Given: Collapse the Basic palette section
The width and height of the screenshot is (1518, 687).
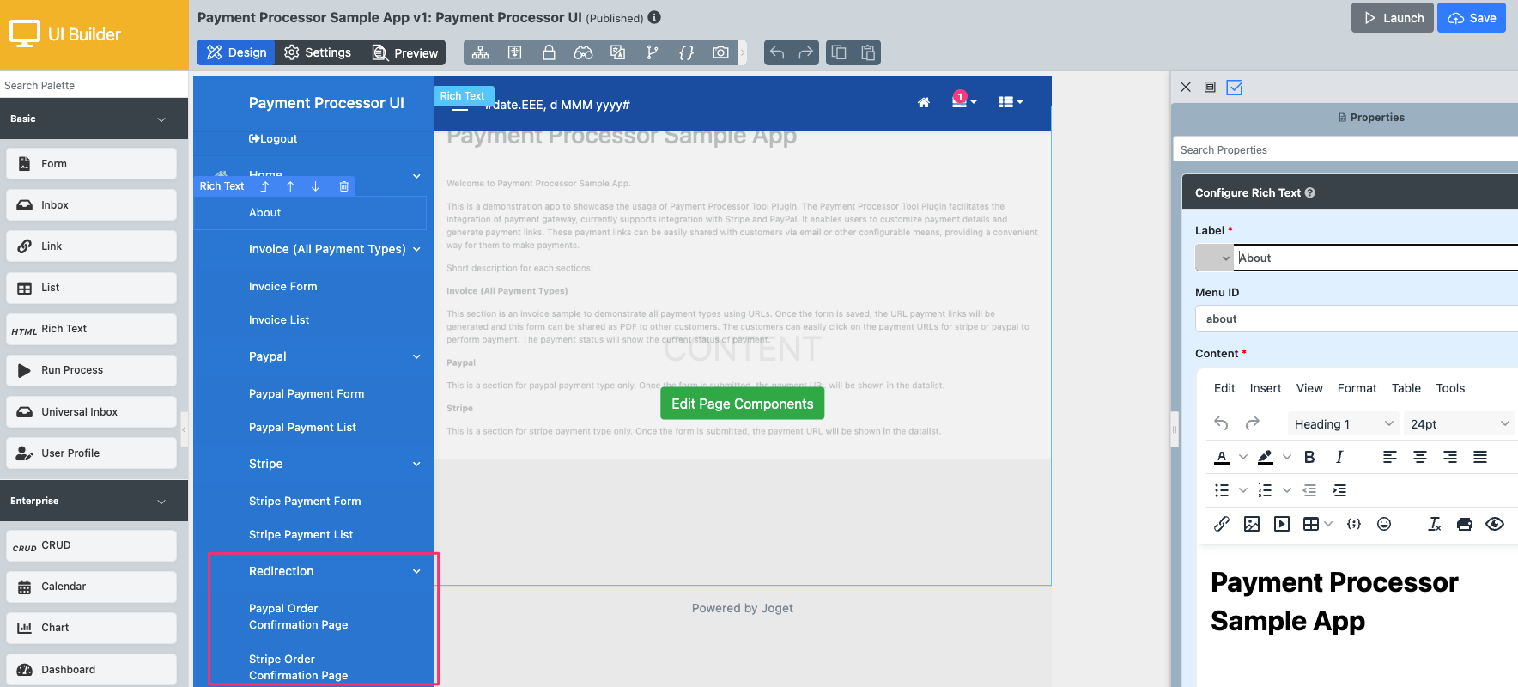Looking at the screenshot, I should point(161,119).
